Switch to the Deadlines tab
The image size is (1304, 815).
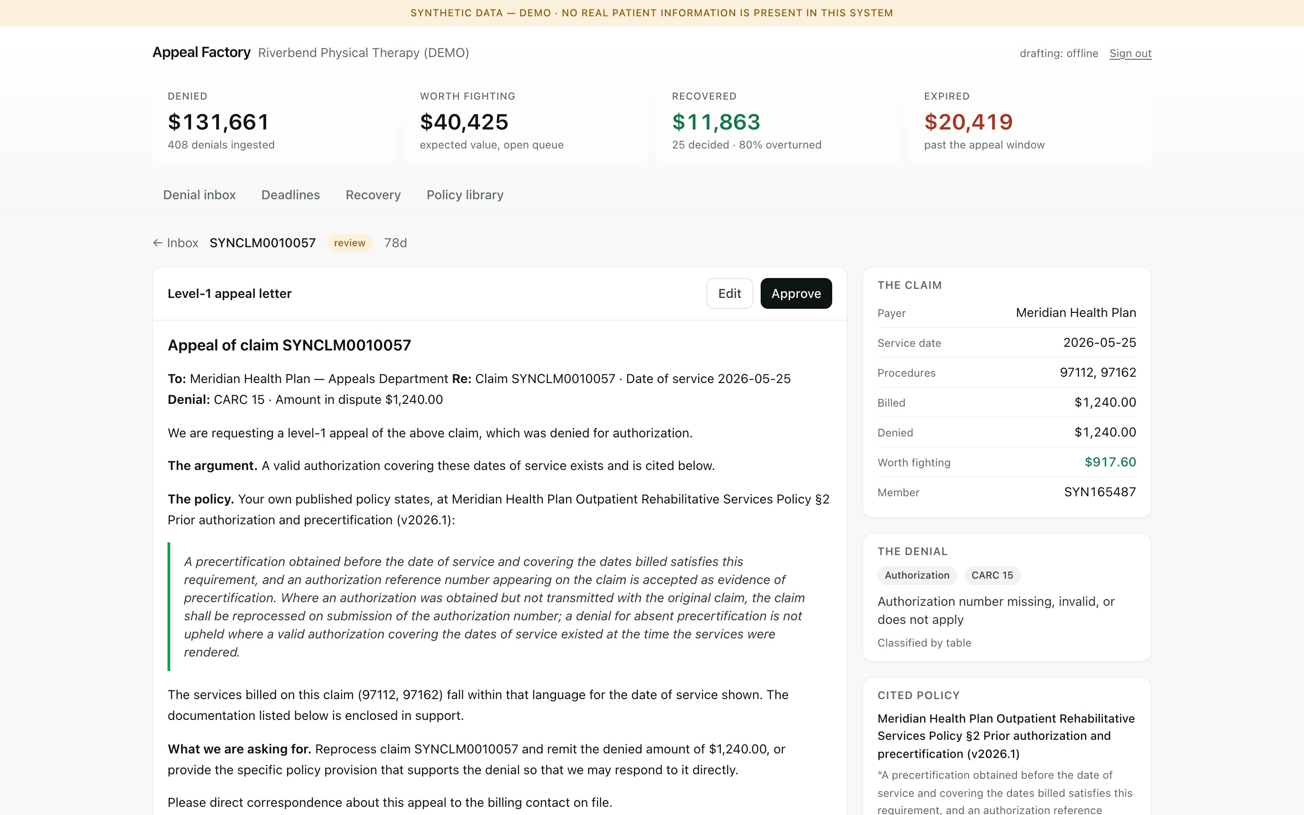(290, 195)
